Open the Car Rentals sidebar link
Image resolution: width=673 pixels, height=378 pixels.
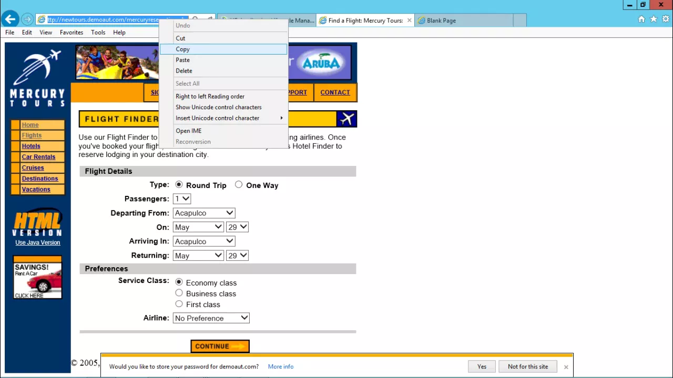(x=38, y=157)
